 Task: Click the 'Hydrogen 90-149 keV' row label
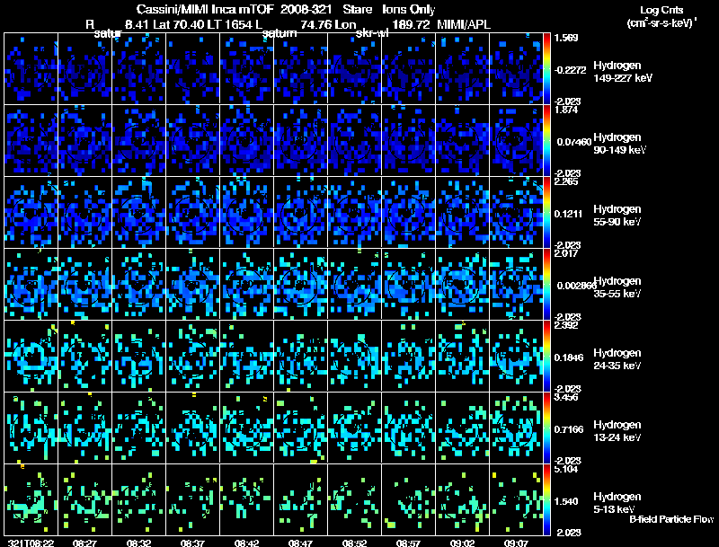[620, 144]
